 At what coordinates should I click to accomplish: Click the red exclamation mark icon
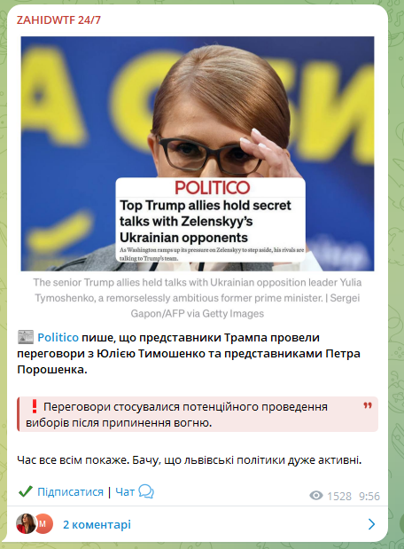[x=35, y=406]
